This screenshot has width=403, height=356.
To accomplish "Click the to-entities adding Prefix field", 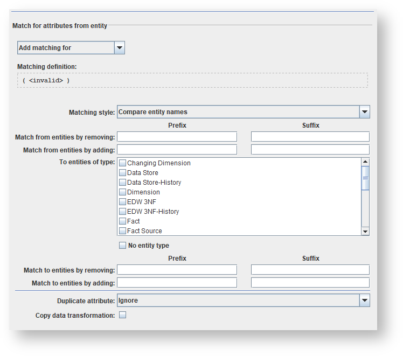I will click(x=177, y=283).
